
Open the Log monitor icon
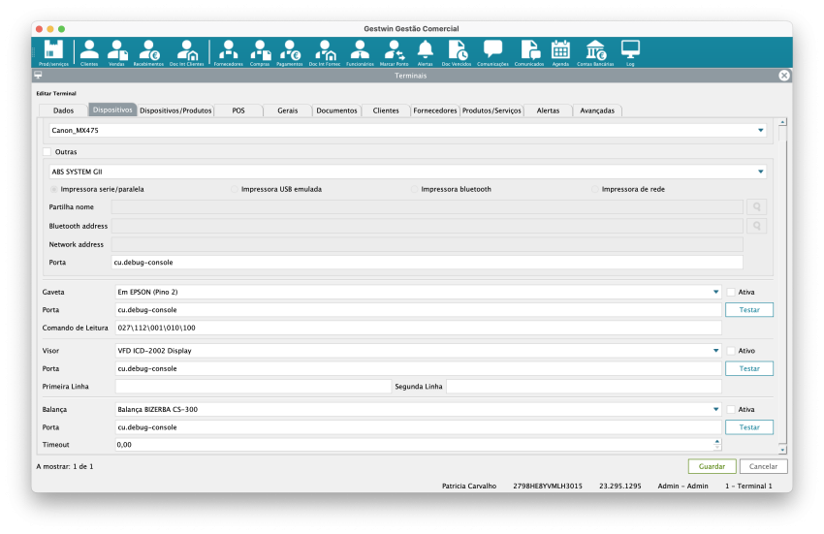[630, 50]
